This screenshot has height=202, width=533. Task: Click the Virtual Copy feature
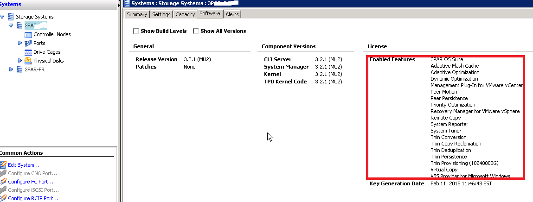pyautogui.click(x=444, y=170)
